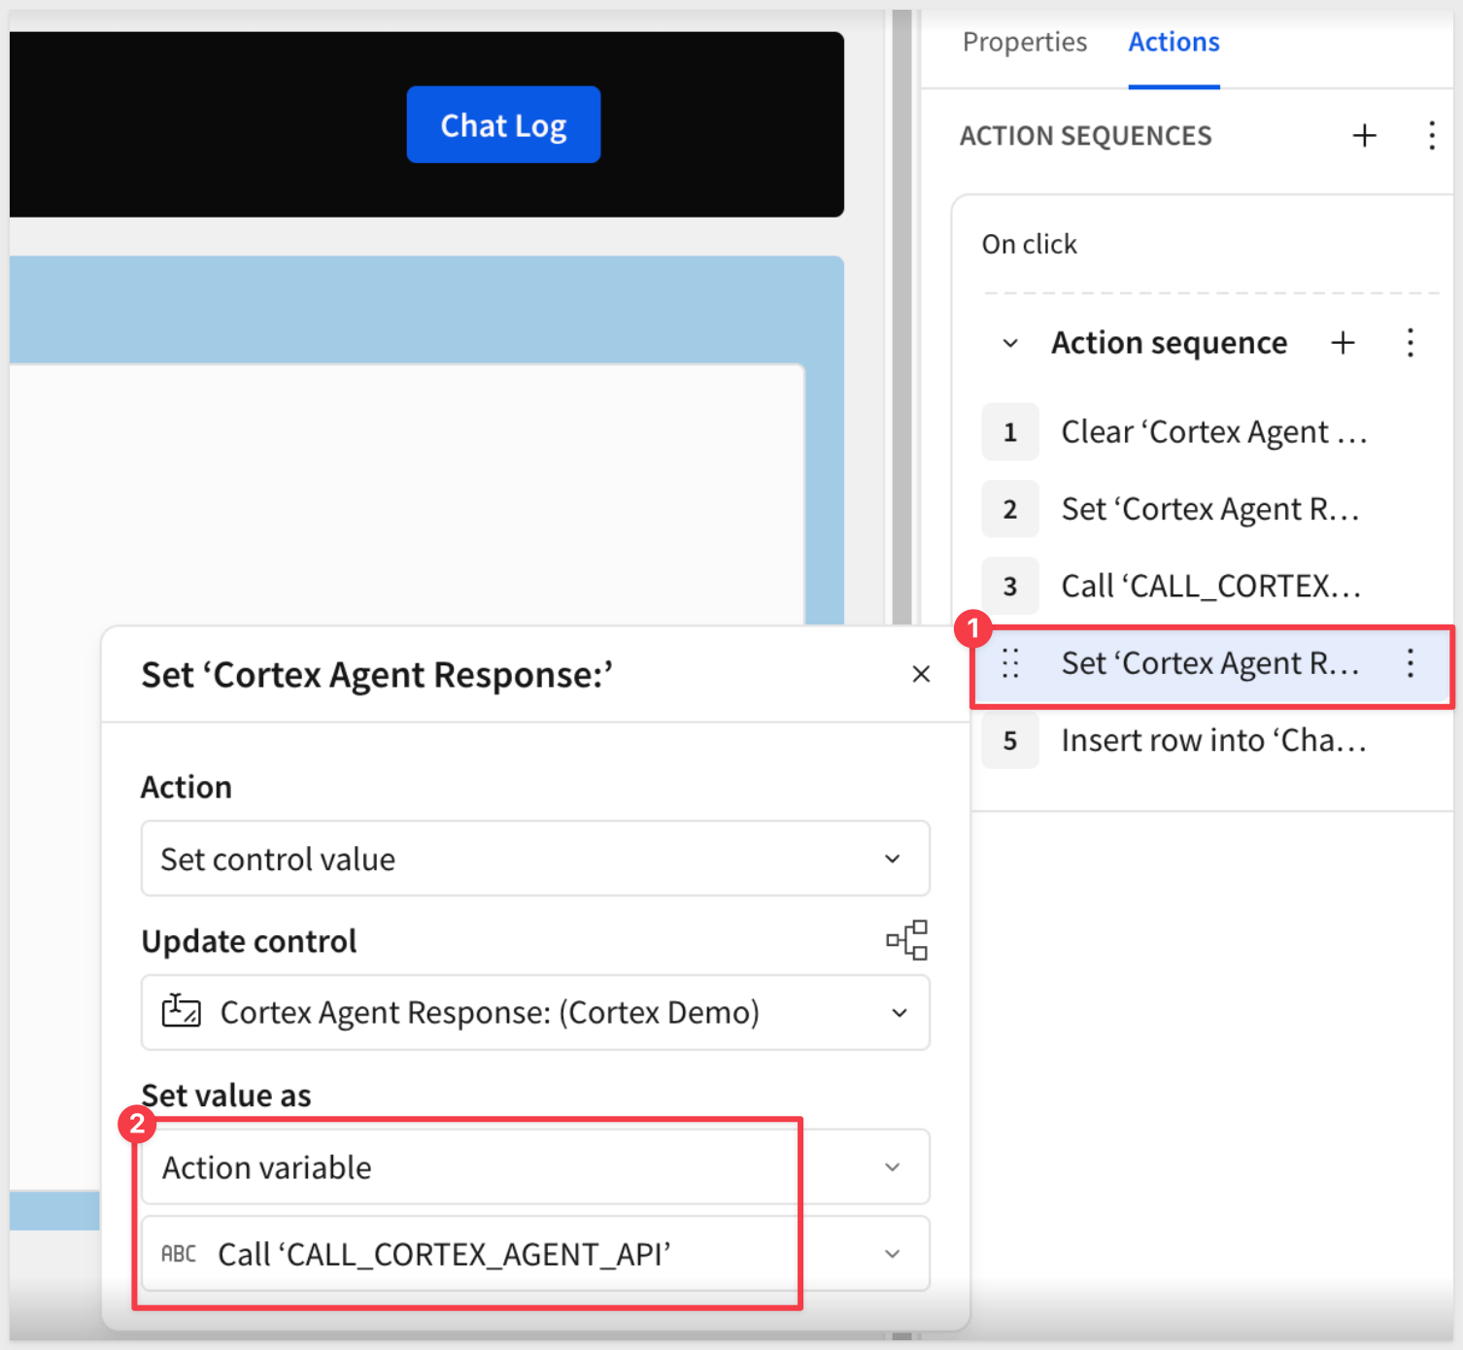
Task: Open the Action variable dropdown
Action: [534, 1166]
